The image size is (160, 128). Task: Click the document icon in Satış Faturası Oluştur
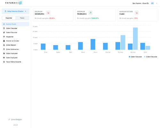[x=5, y=11]
